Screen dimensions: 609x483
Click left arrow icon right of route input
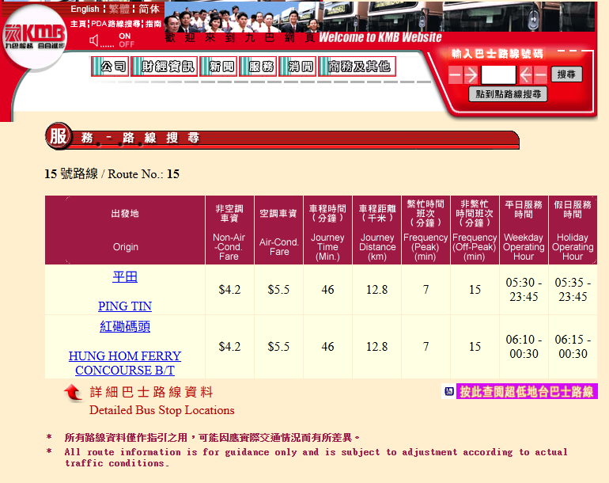click(525, 74)
